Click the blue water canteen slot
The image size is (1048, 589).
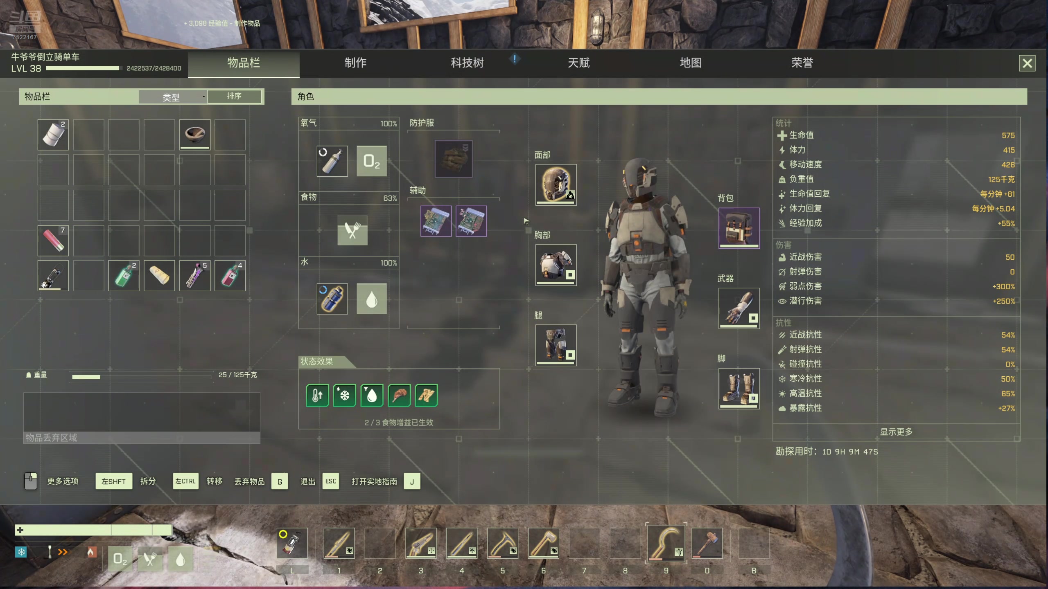332,299
